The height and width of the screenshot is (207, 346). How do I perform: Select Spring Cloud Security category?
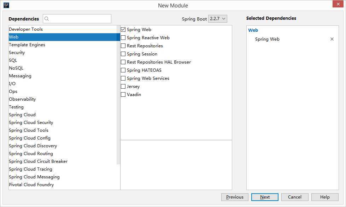click(x=63, y=123)
